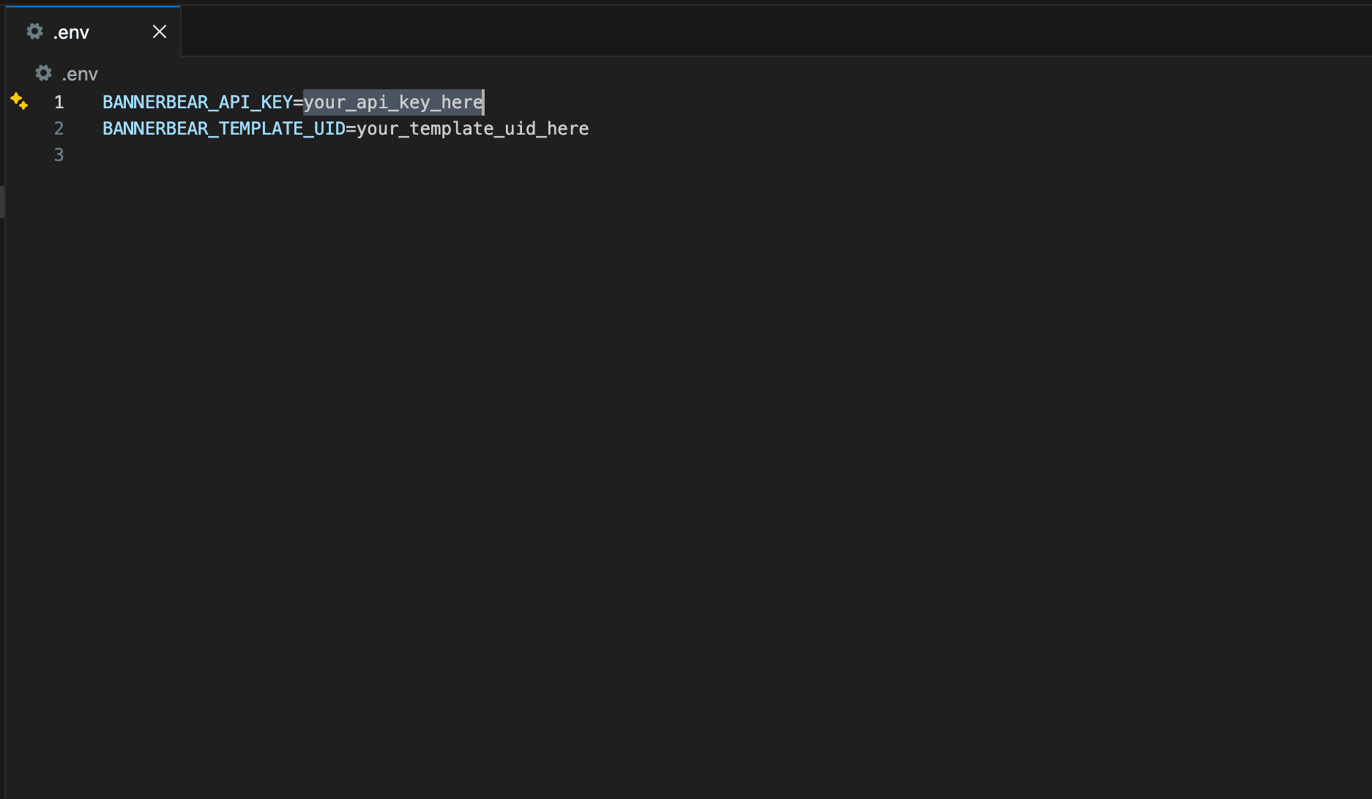Select line number 1 in the gutter

[x=59, y=102]
